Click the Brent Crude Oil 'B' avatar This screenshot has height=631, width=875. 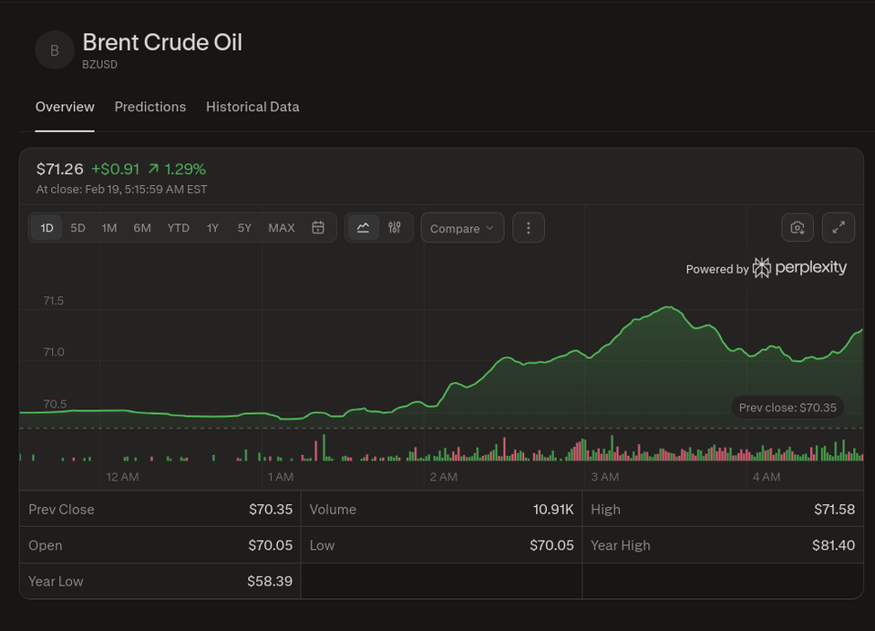pos(55,51)
